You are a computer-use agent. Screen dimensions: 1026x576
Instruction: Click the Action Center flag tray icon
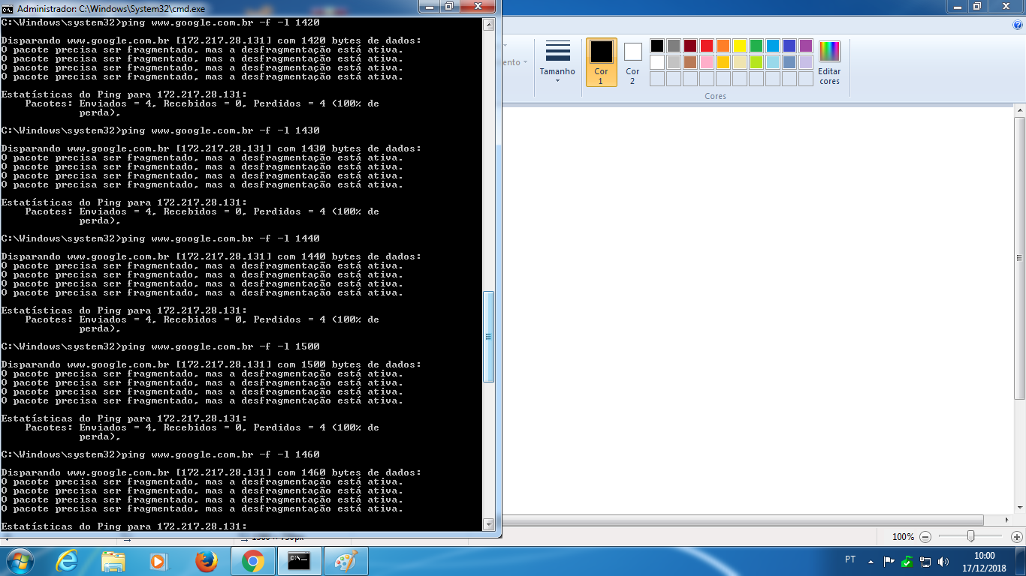point(889,561)
